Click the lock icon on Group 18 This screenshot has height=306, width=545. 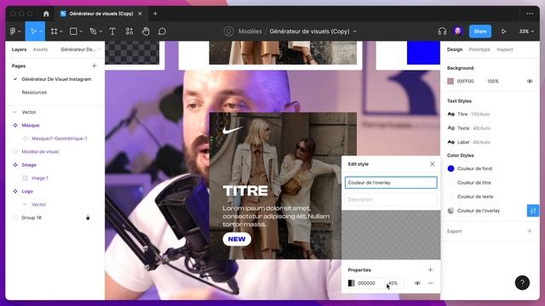pyautogui.click(x=88, y=218)
